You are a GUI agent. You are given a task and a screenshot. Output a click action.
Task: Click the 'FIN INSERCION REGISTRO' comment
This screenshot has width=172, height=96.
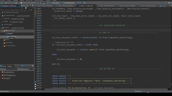pyautogui.click(x=112, y=26)
